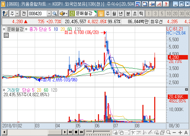
Task: Open help with the question mark icon
Action: 166,4
